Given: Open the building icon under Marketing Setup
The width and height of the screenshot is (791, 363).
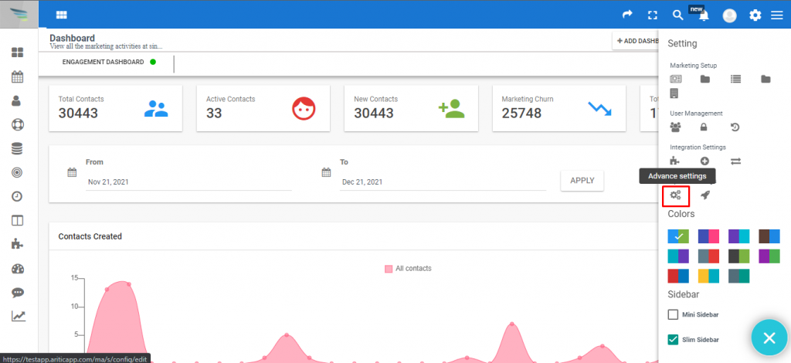Looking at the screenshot, I should point(674,93).
